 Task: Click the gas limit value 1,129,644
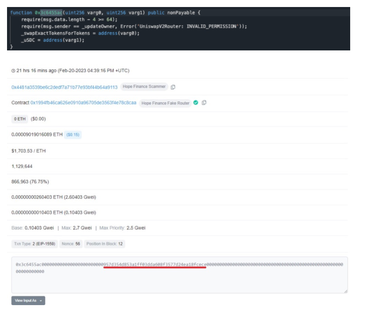point(22,166)
